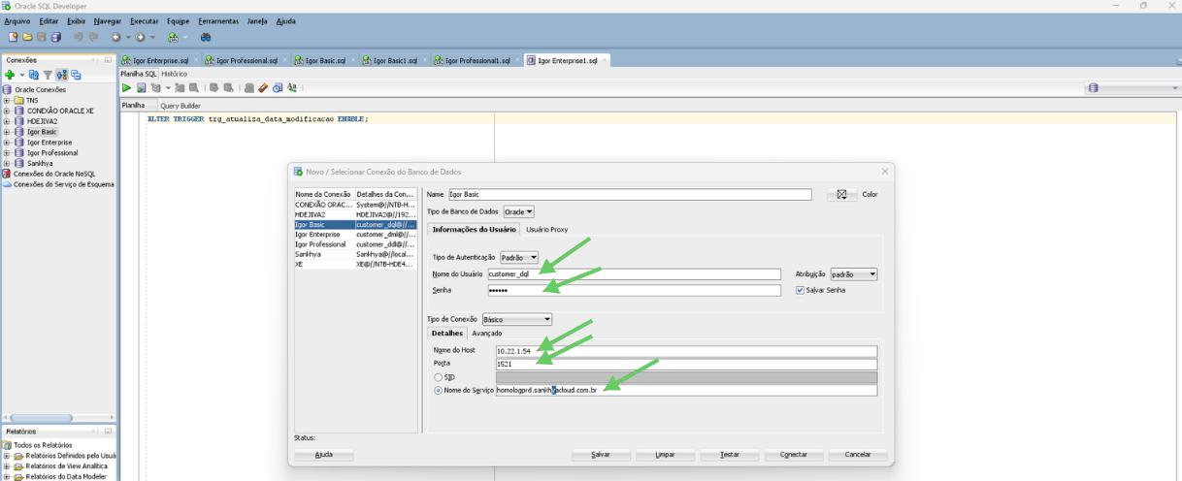Click the Aa change case icon

[x=292, y=88]
